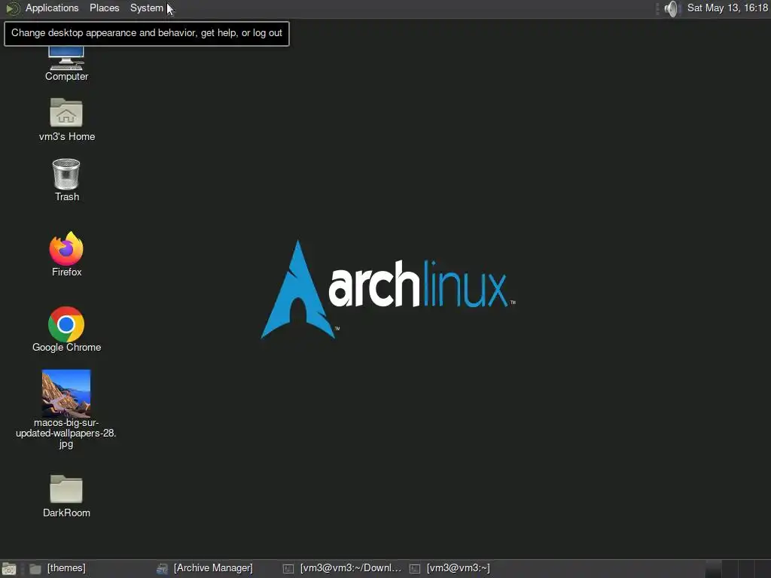
Task: Select the Computer desktop icon
Action: click(x=66, y=58)
